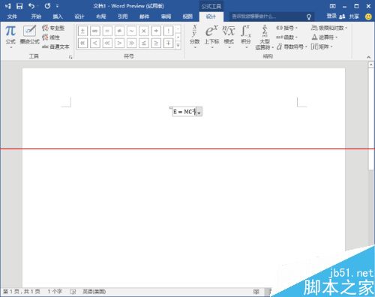Insert the much-greater-than ≫ symbol
The height and width of the screenshot is (297, 375).
pyautogui.click(x=131, y=43)
